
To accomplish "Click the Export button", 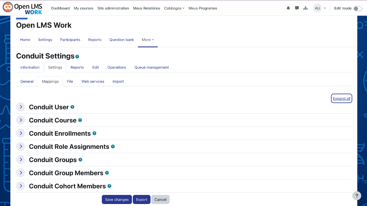I will click(x=142, y=200).
